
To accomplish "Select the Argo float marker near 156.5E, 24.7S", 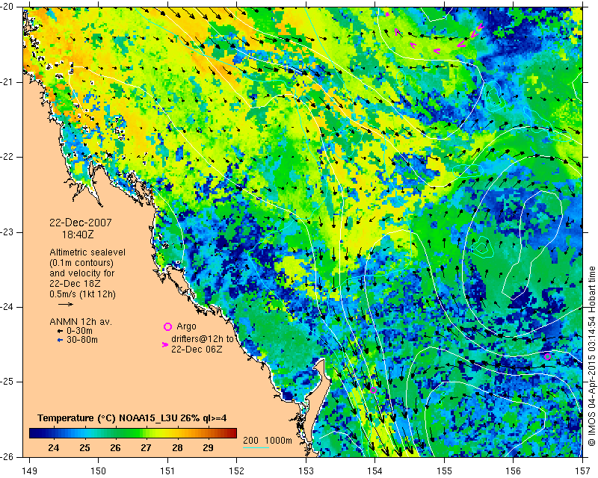I will 547,357.
